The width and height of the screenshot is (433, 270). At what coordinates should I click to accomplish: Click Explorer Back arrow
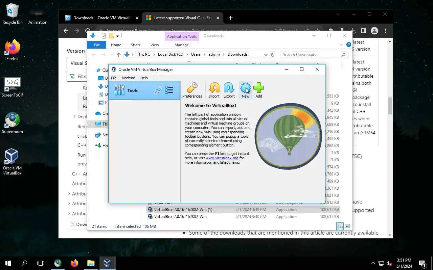pyautogui.click(x=94, y=54)
